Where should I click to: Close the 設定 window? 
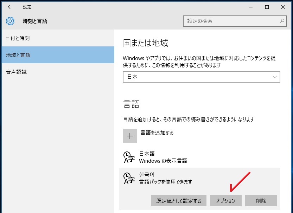283,7
